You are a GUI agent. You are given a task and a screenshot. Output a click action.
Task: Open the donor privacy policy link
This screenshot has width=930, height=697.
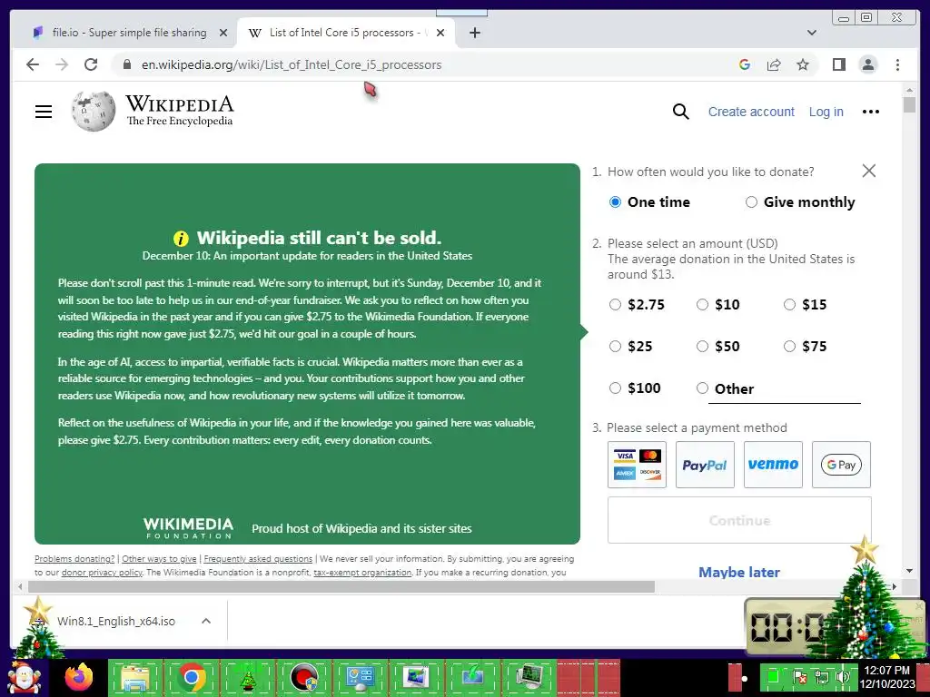(x=102, y=572)
